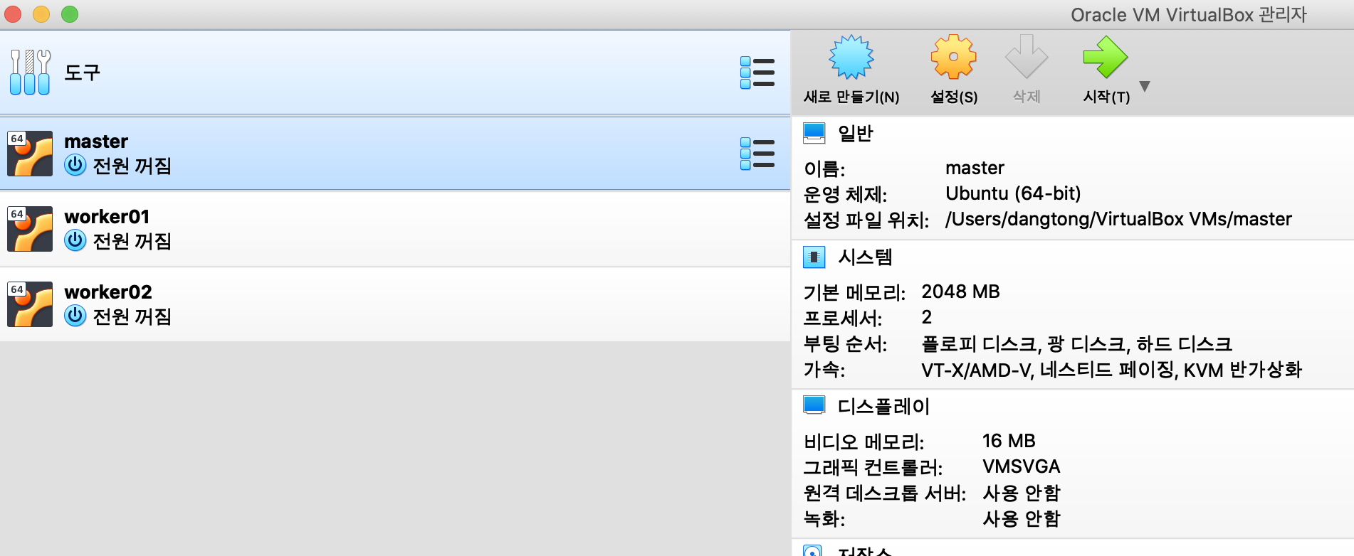Click worker02's power-off status icon
This screenshot has height=556, width=1354.
pyautogui.click(x=75, y=316)
